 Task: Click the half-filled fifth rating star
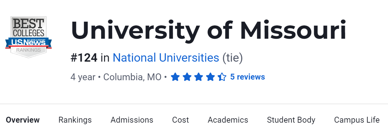point(222,77)
